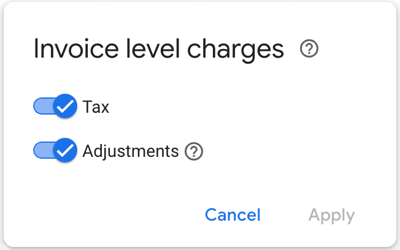Screen dimensions: 400x250
Task: Dismiss the dialog using Cancel
Action: [x=233, y=215]
